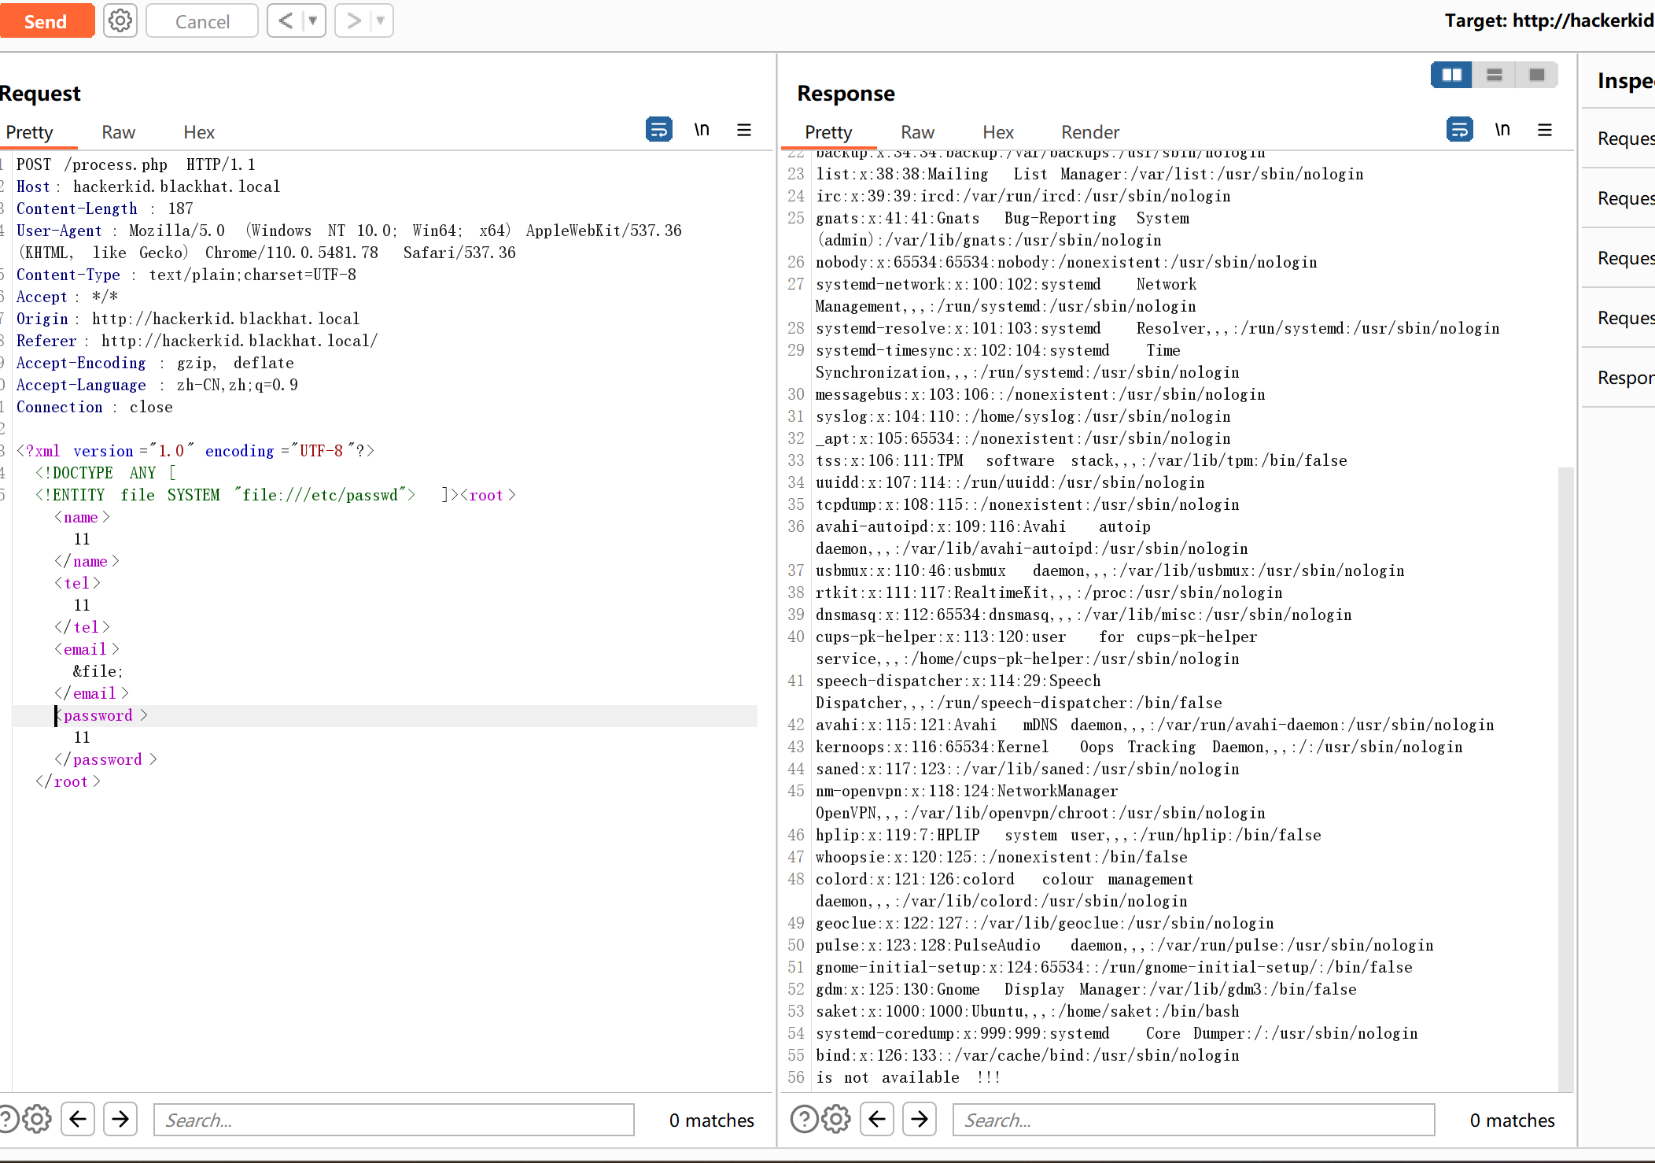1655x1163 pixels.
Task: Go forward to next request in history
Action: [353, 21]
